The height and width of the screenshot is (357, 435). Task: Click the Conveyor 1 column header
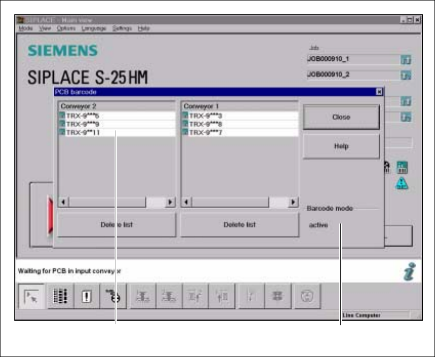(240, 106)
